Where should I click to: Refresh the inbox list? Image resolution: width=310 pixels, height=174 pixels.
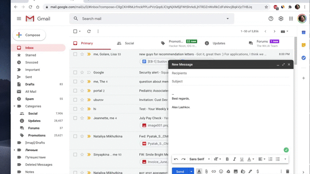(x=89, y=31)
